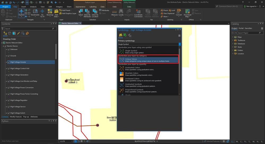
Task: Open the Labeling ribbon tab
Action: coord(93,7)
